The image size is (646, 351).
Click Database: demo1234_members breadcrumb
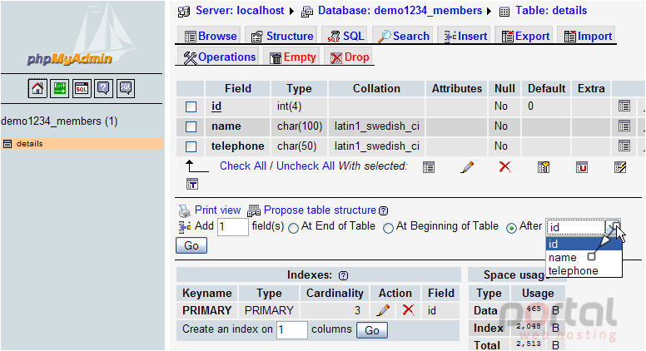[x=400, y=11]
